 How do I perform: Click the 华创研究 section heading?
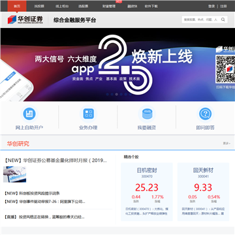pos(18,144)
